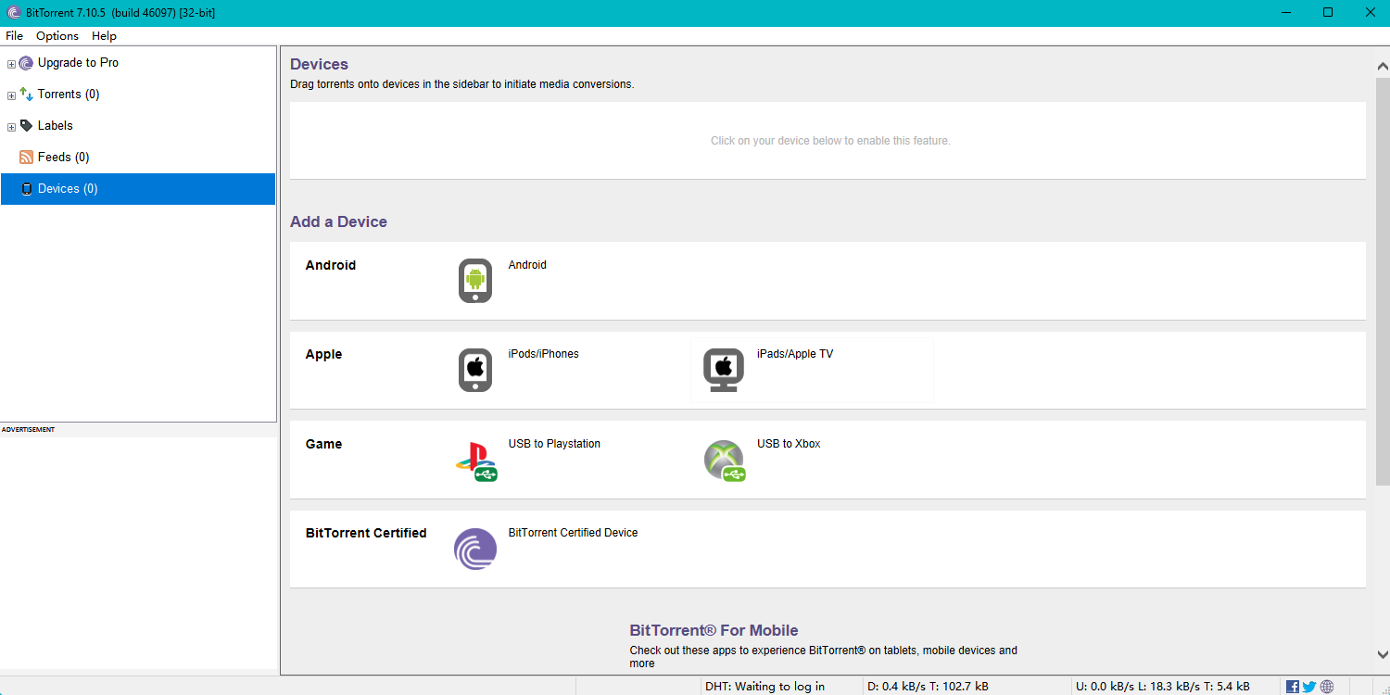Click the BitTorrent Certified Device label
1390x695 pixels.
pos(573,533)
